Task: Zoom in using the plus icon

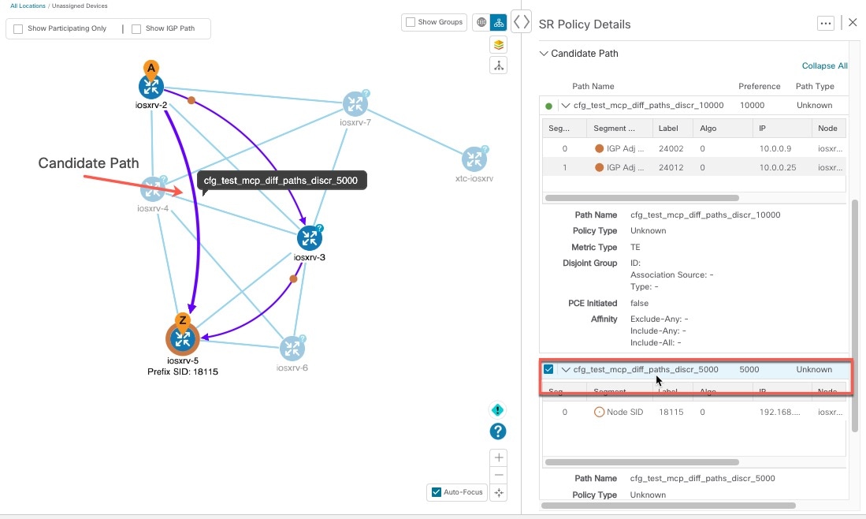Action: tap(498, 457)
